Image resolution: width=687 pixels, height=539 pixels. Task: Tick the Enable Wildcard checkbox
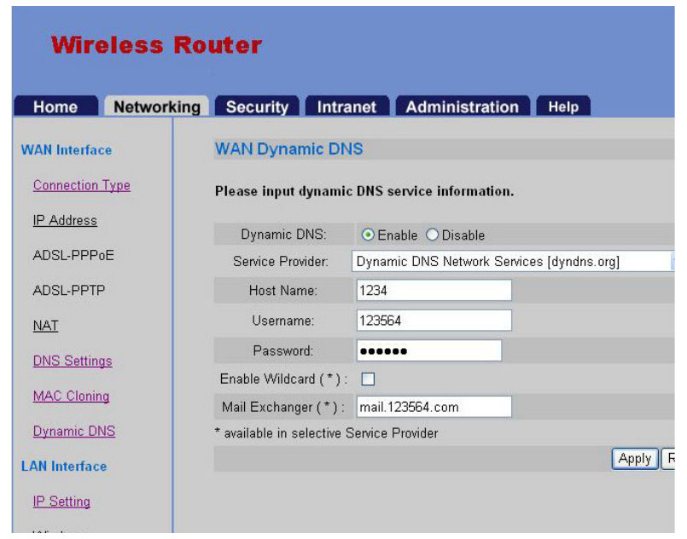tap(369, 380)
